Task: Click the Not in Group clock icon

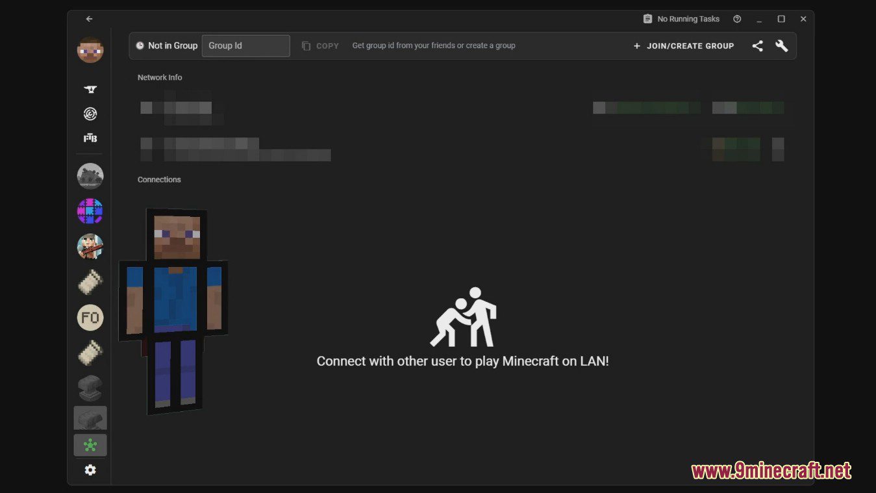Action: [140, 45]
